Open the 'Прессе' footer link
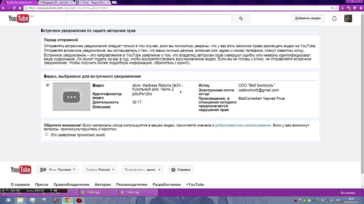This screenshot has height=204, width=364. click(42, 184)
